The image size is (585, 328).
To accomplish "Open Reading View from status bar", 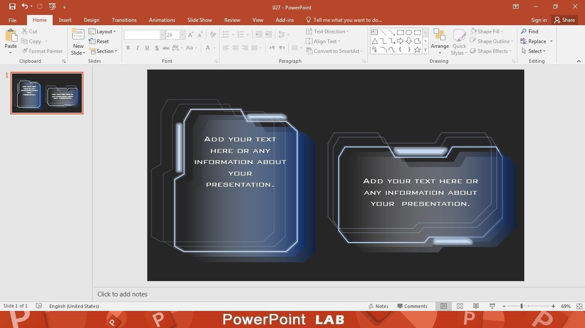I will [x=476, y=306].
